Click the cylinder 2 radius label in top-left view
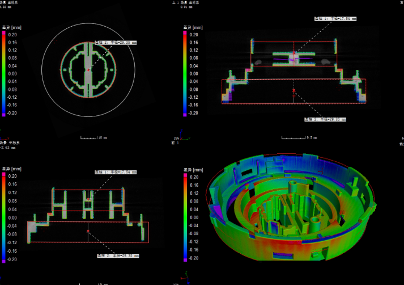Viewport: 404px width, 285px height. 116,43
